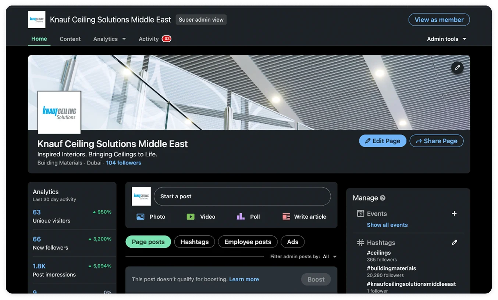The height and width of the screenshot is (300, 498).
Task: Click the Poll icon in post composer
Action: 241,217
